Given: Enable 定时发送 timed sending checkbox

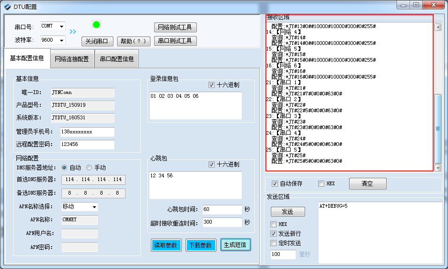Looking at the screenshot, I should click(x=274, y=243).
